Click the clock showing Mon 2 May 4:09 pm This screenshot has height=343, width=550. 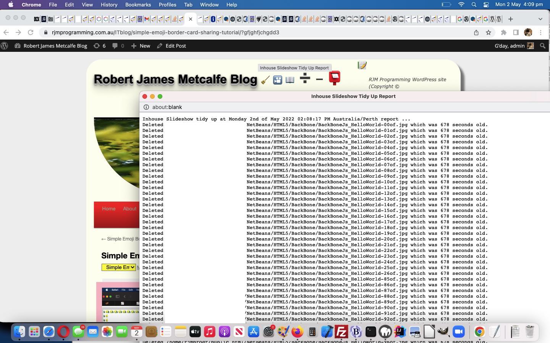point(519,5)
